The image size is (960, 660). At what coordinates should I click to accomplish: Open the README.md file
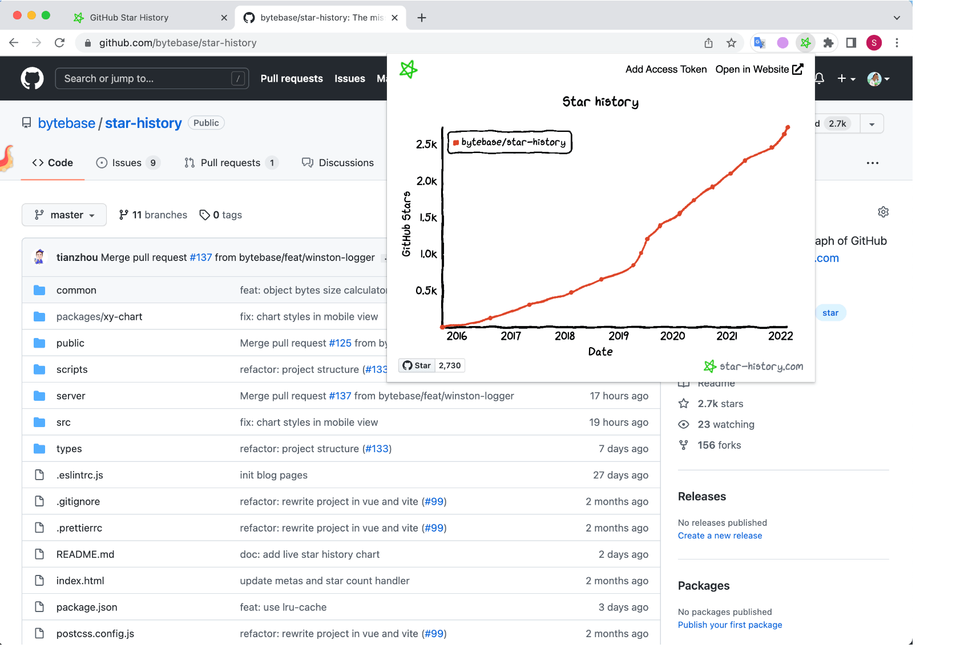coord(85,554)
